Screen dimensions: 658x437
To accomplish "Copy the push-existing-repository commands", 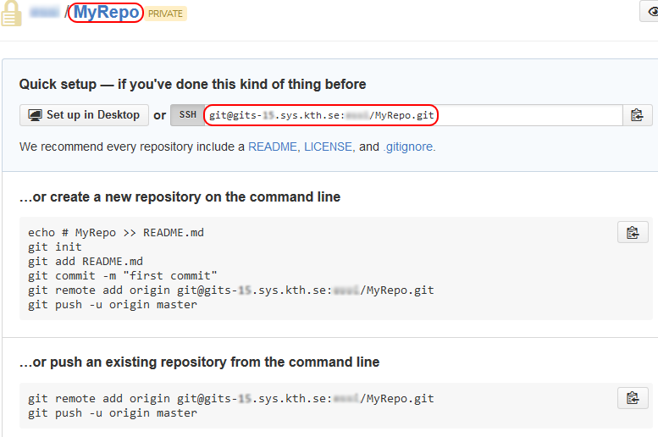I will click(x=632, y=397).
